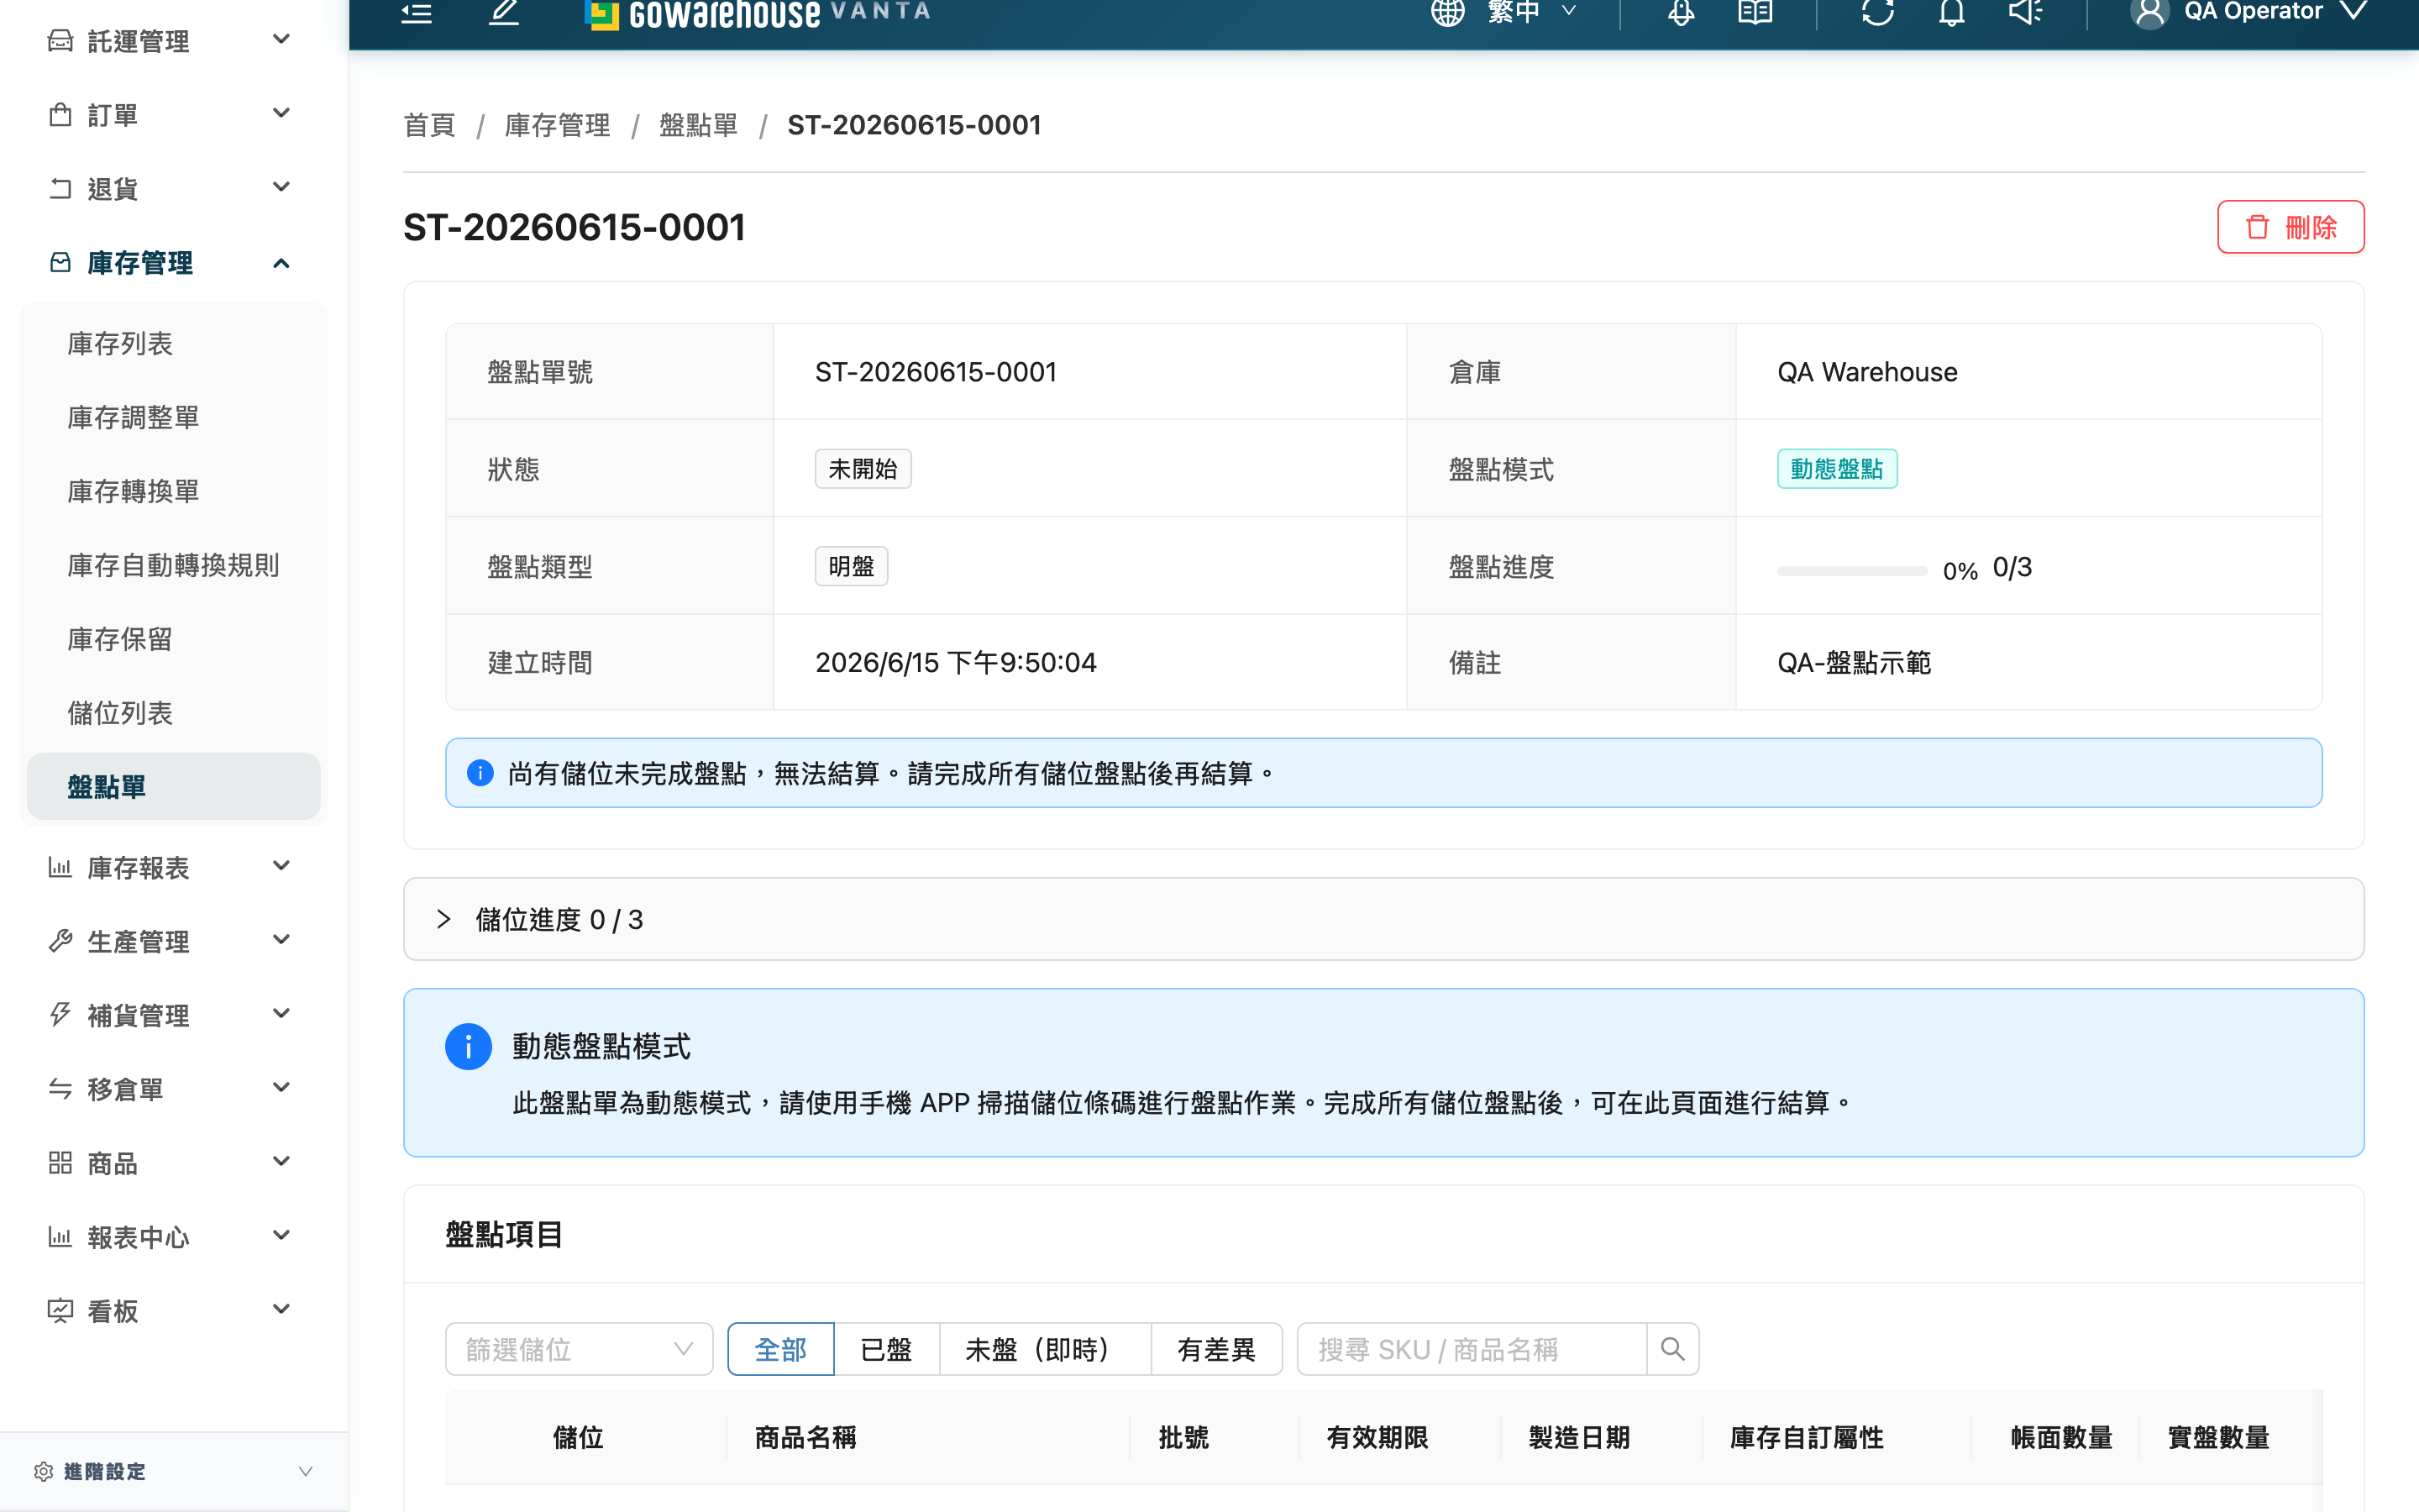Select 盤點單 in the sidebar
The width and height of the screenshot is (2419, 1512).
click(174, 787)
